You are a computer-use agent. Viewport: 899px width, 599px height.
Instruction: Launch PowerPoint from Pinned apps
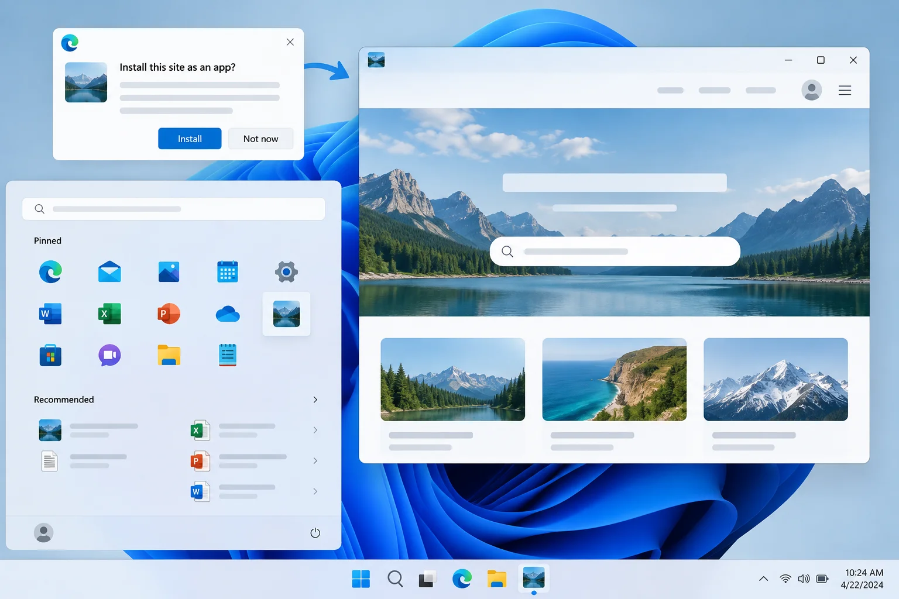(169, 314)
